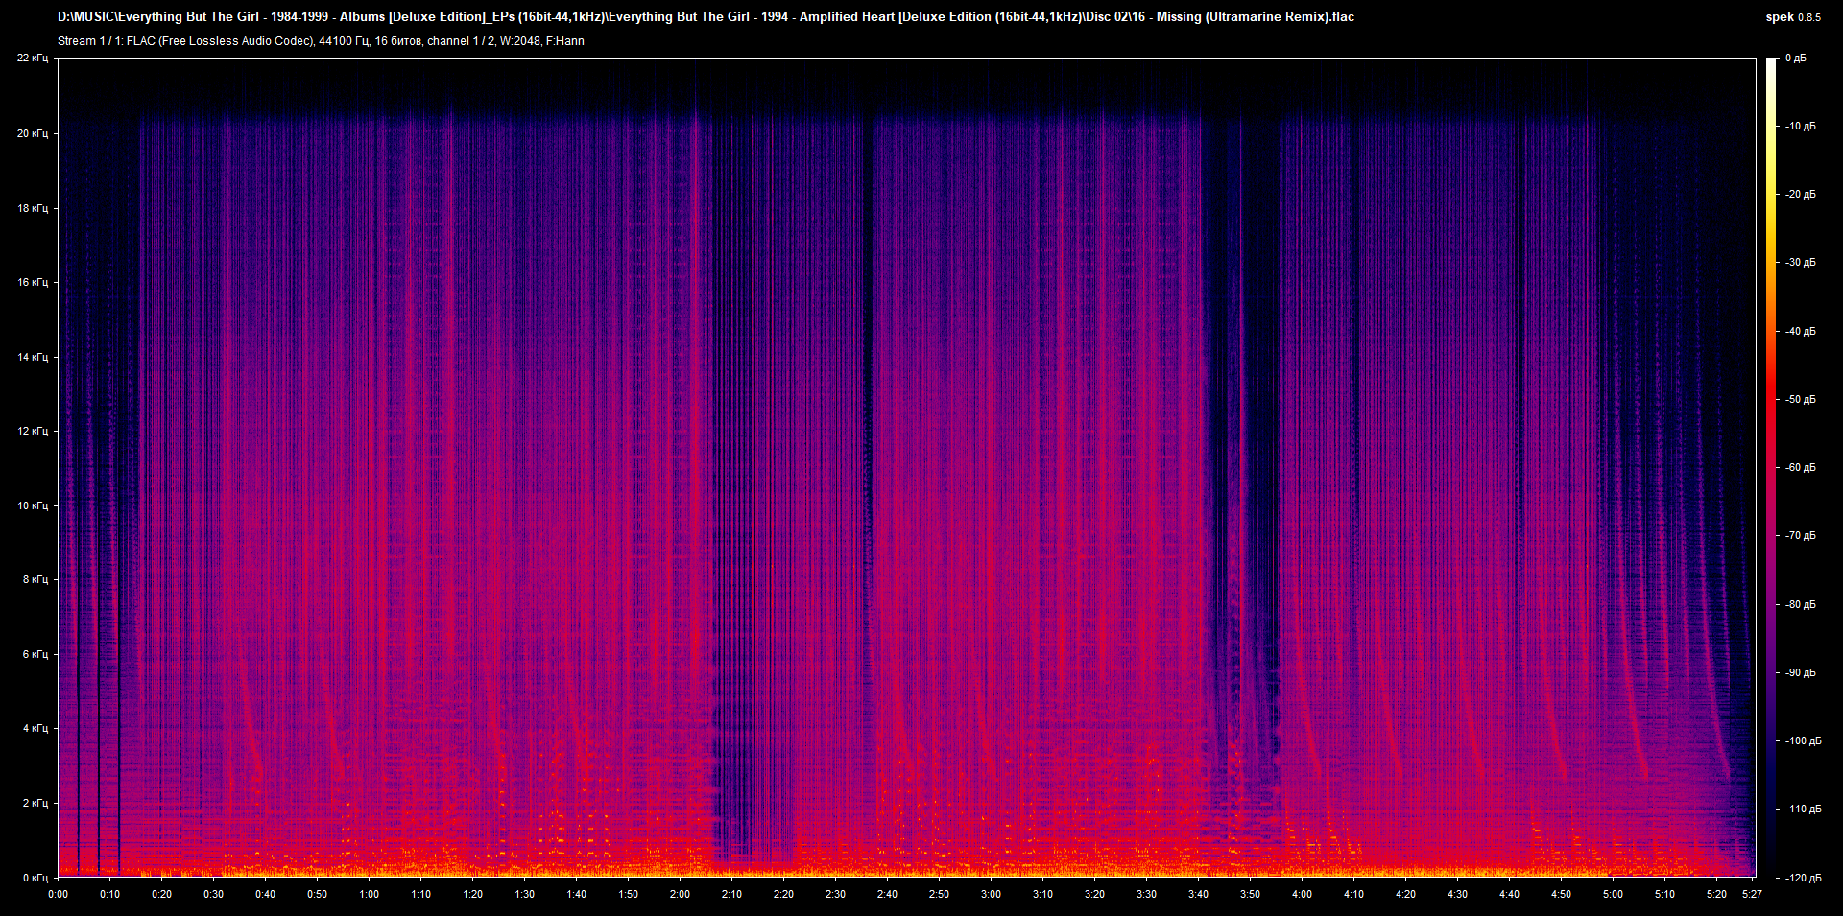Click the -50 дБ scale label
The image size is (1843, 916).
click(1800, 400)
